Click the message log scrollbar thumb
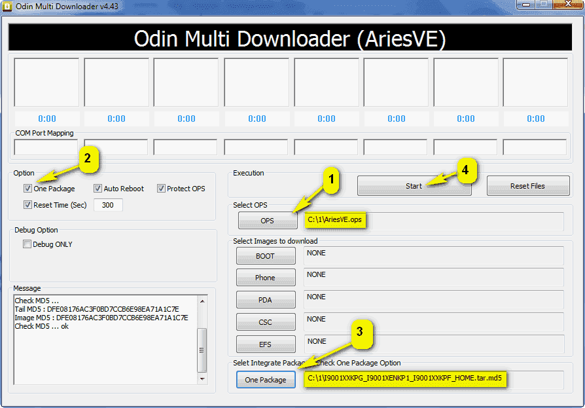 pos(202,350)
